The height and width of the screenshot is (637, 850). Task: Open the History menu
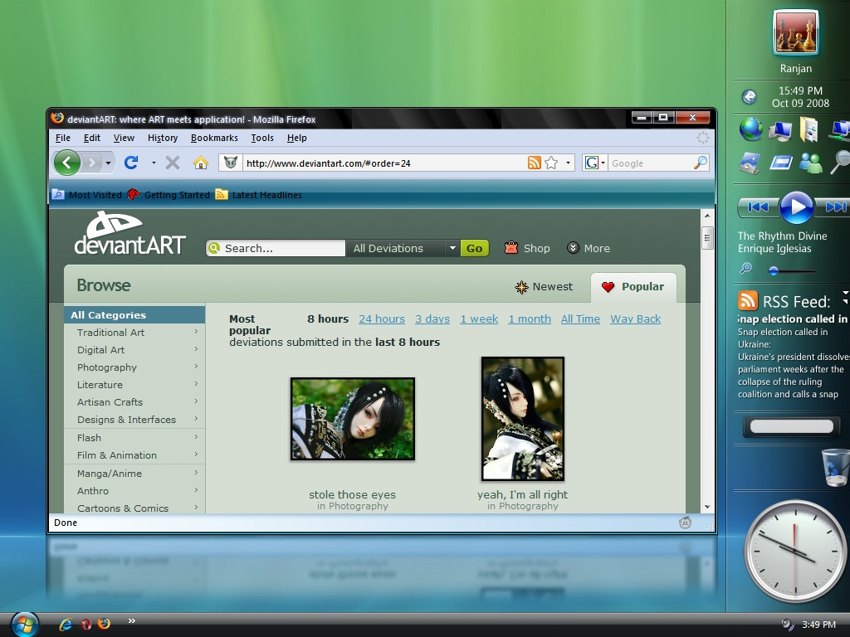tap(163, 138)
